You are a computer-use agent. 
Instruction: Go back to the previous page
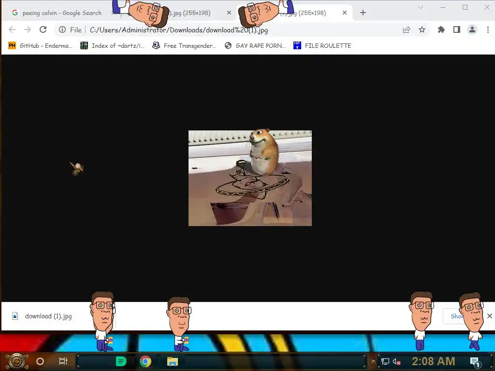(12, 29)
